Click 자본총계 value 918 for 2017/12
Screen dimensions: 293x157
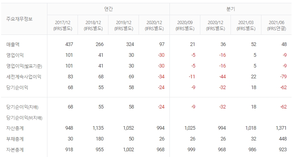tap(69, 149)
